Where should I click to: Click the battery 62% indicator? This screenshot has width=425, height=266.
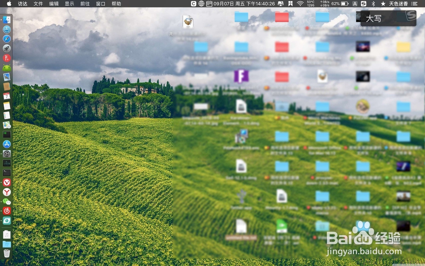pos(340,3)
